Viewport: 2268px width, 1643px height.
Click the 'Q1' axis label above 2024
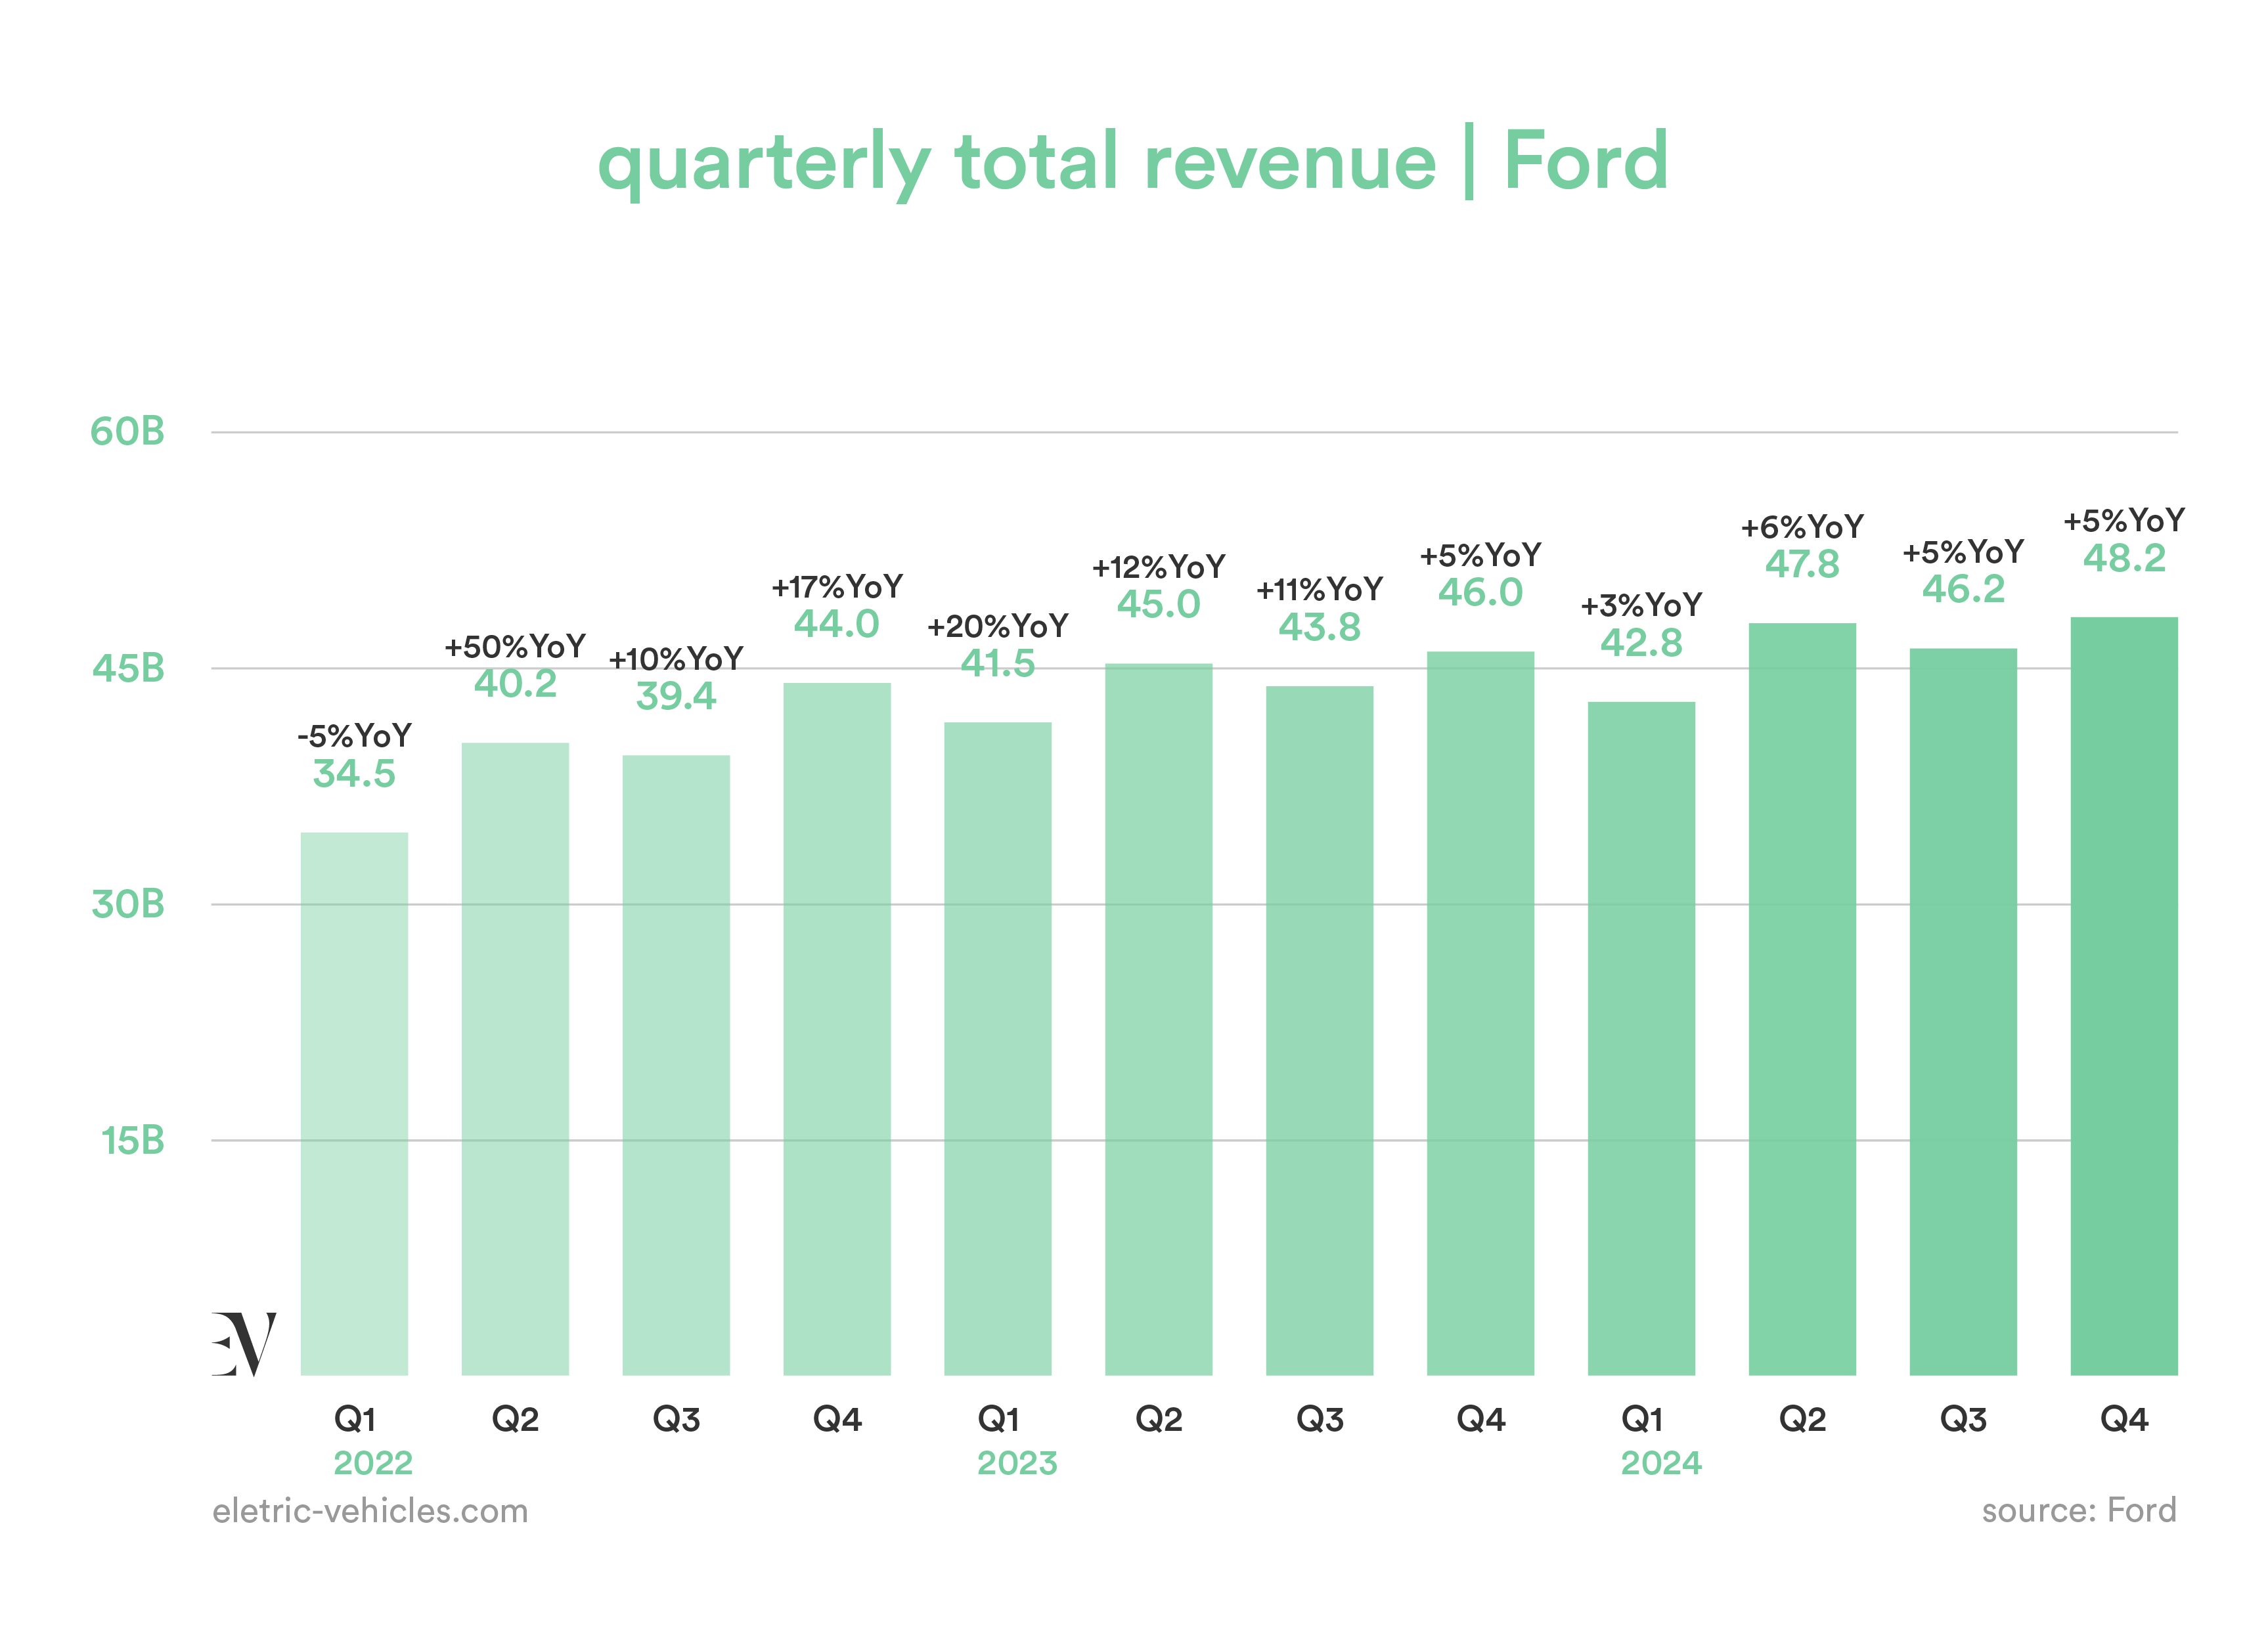click(x=1642, y=1419)
